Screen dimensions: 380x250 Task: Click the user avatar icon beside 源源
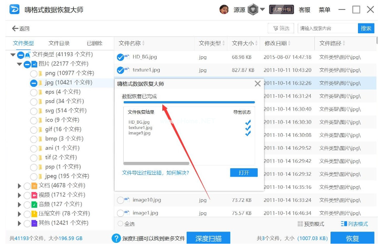[224, 9]
